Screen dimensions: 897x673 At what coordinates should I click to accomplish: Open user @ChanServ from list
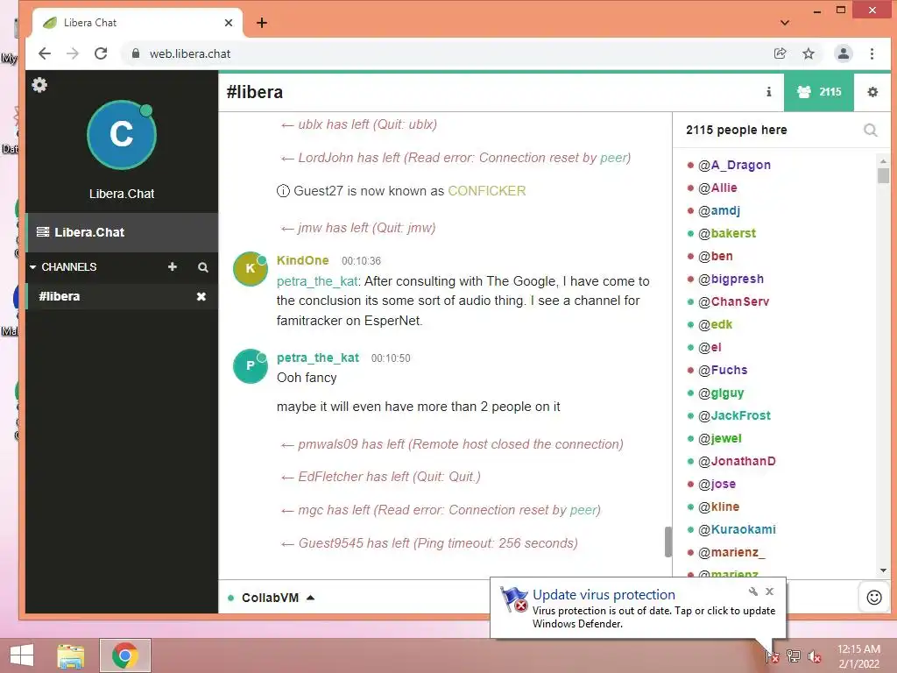pos(733,301)
